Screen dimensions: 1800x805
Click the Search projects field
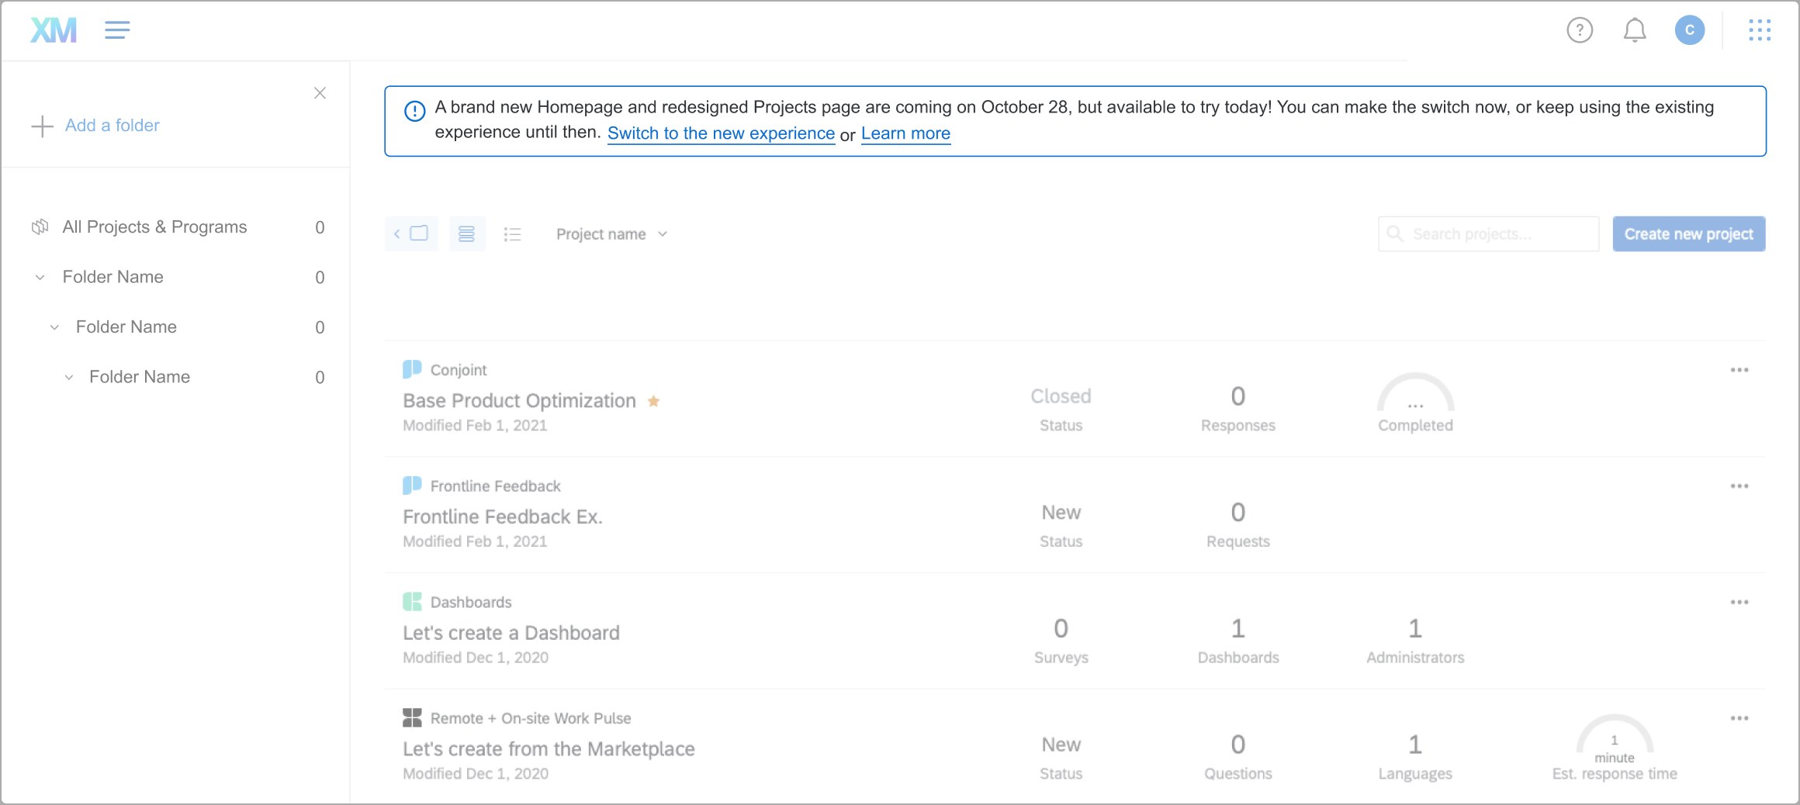click(1488, 233)
